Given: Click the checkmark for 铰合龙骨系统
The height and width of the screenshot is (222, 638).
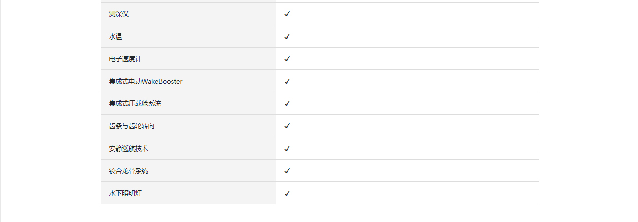Looking at the screenshot, I should point(287,171).
